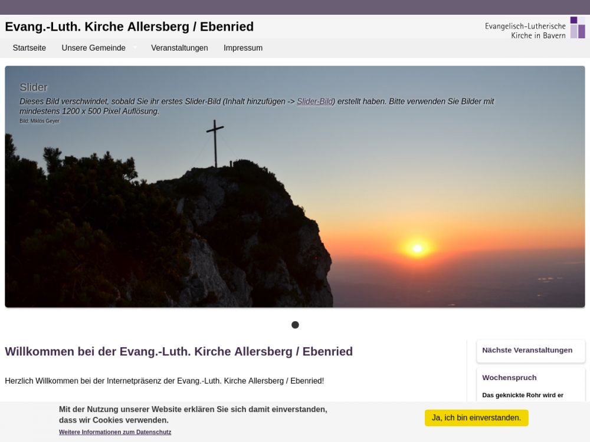Open 'Weitere Informationen zum Datenschutz' link
The image size is (590, 442).
coord(115,432)
